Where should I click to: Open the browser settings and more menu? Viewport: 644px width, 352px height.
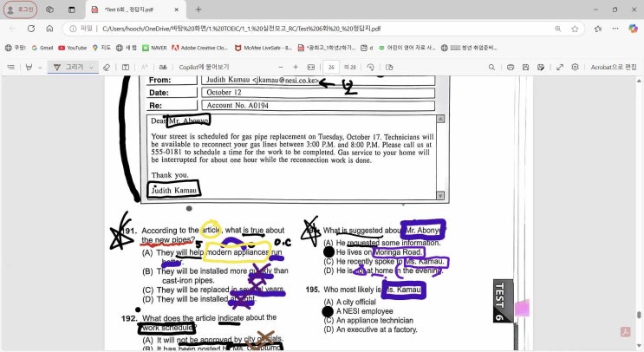point(615,29)
